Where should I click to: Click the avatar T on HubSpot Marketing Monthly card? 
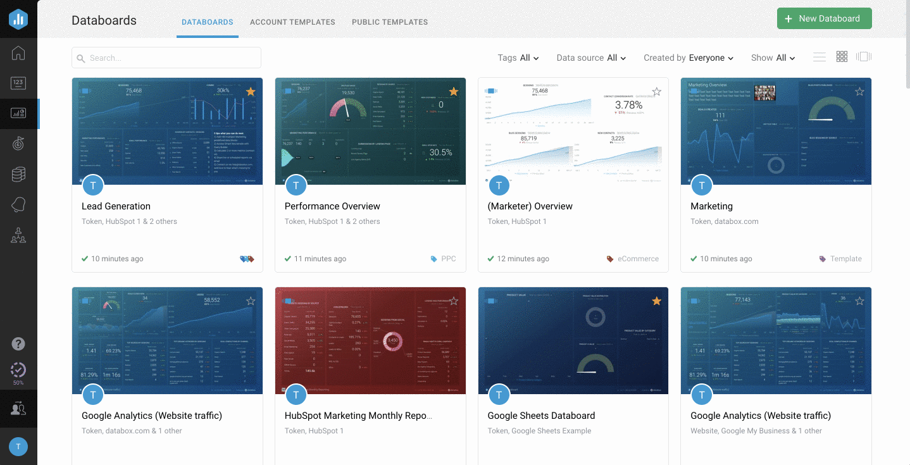pos(296,395)
